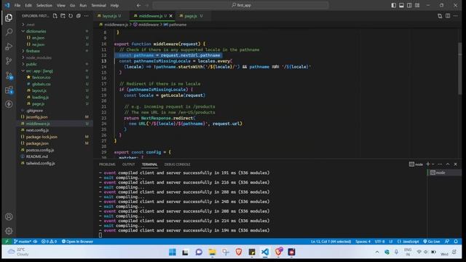
Task: Open the Manage gear icon
Action: (x=9, y=231)
